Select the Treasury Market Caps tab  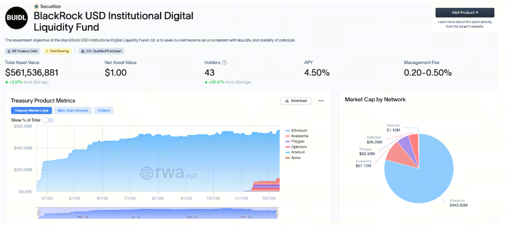pyautogui.click(x=30, y=110)
